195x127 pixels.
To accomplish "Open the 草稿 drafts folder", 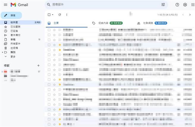I will (21, 39).
